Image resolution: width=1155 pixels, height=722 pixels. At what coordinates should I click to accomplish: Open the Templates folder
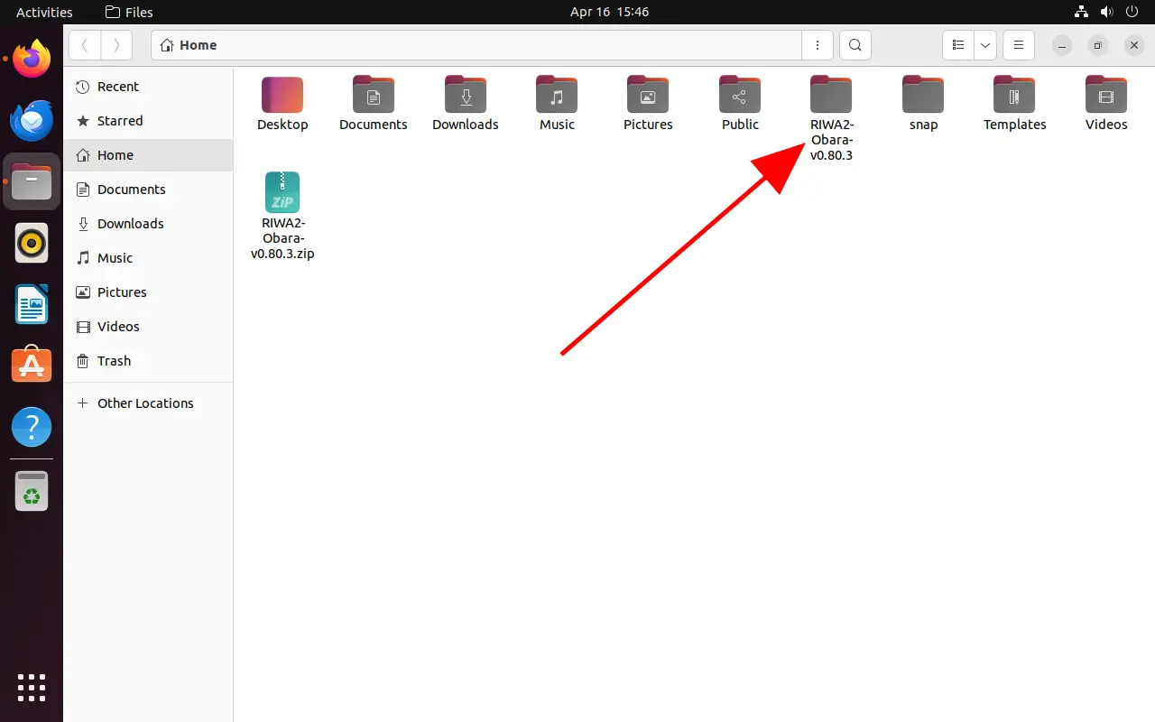(x=1014, y=96)
